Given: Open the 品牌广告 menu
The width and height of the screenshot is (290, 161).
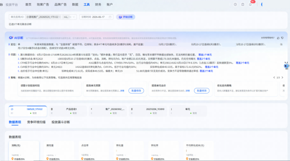Looking at the screenshot, I should pos(61,4).
